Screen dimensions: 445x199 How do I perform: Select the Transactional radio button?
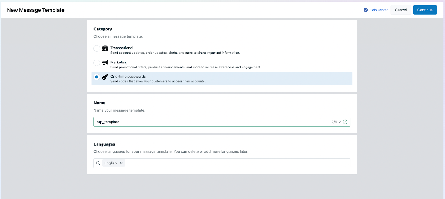(97, 48)
